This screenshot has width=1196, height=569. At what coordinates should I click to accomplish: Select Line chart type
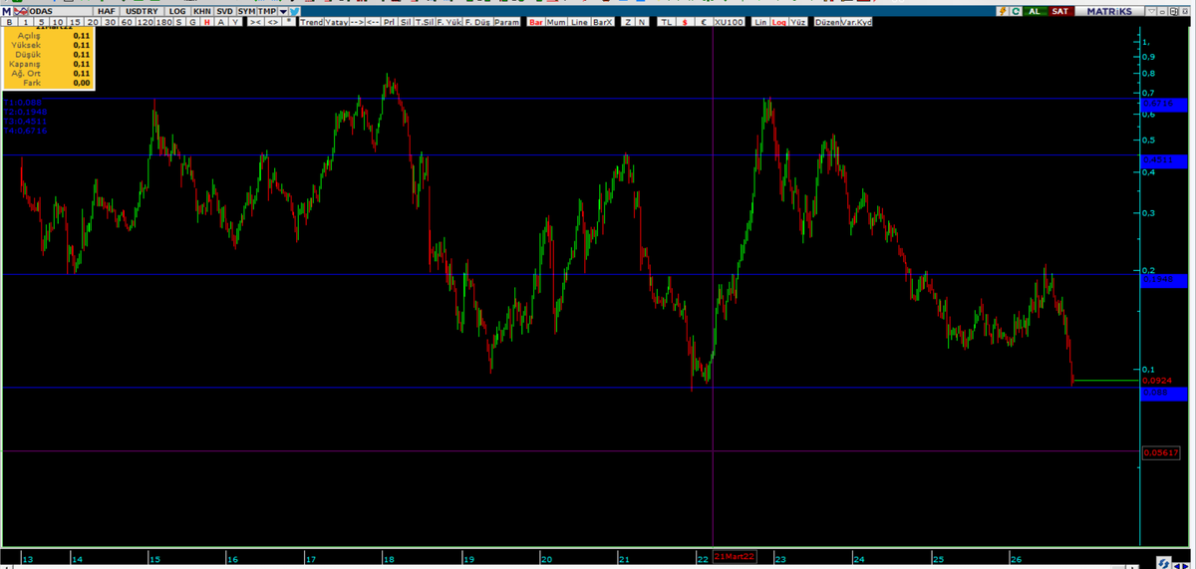[579, 22]
